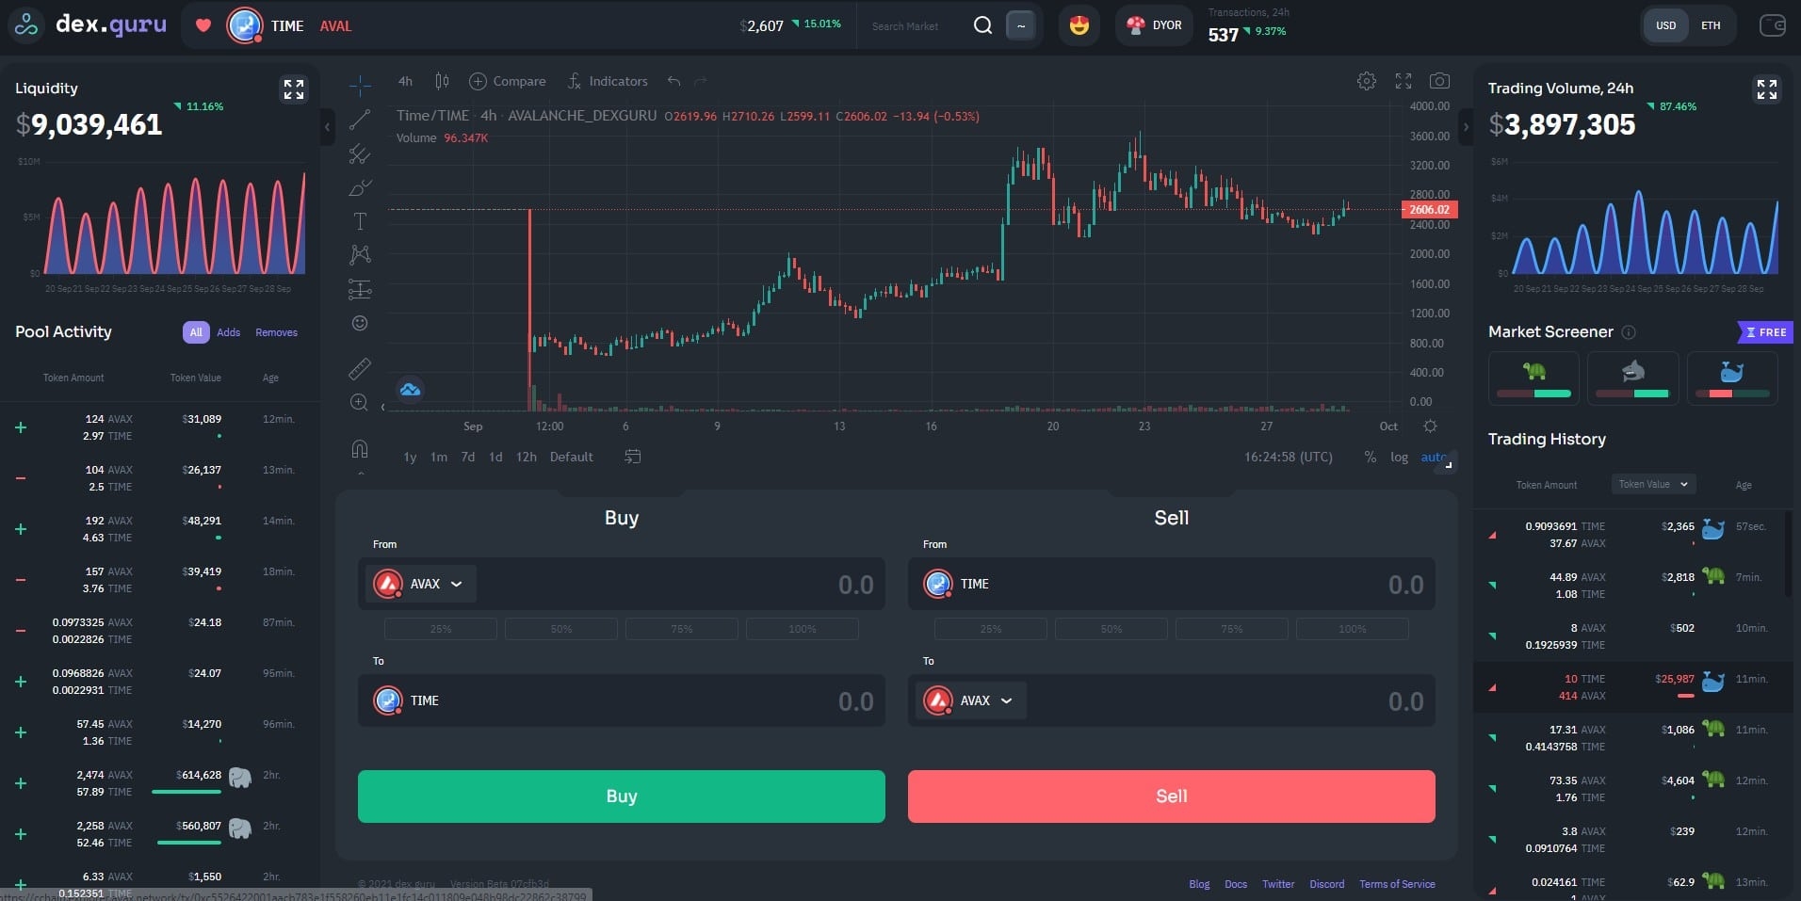Screen dimensions: 1801x901
Task: Click the dex.guru logo icon
Action: point(26,25)
